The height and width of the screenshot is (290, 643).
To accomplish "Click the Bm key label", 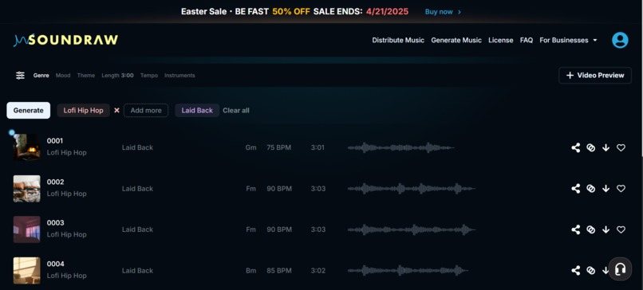I will click(251, 270).
